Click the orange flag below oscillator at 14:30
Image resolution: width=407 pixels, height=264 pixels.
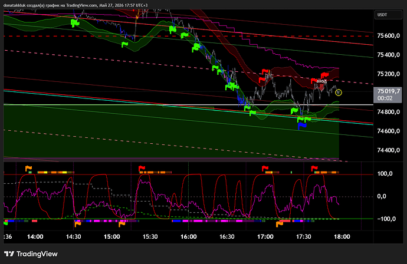point(78,224)
